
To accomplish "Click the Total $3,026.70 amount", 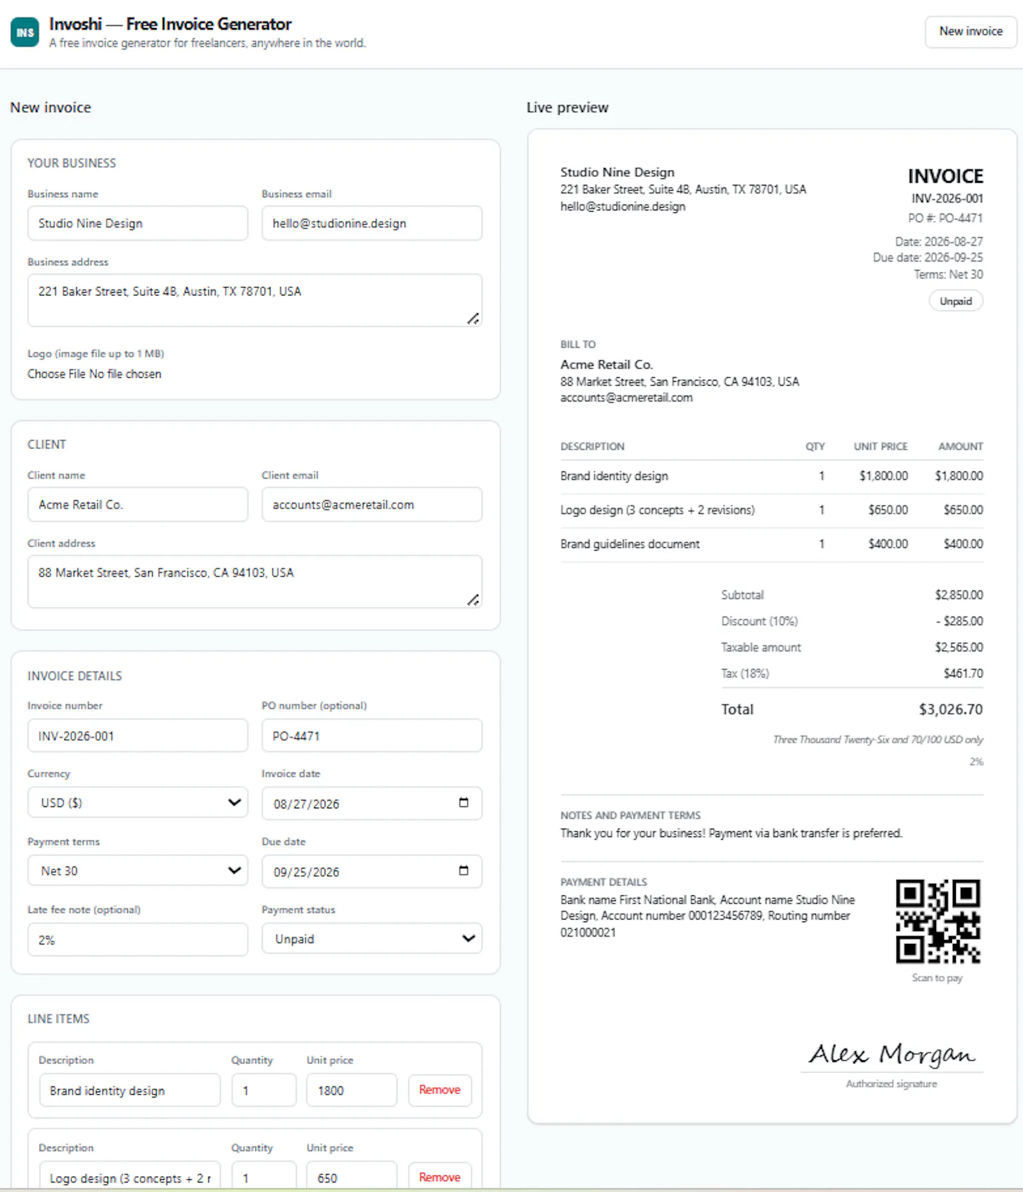I will pos(951,709).
